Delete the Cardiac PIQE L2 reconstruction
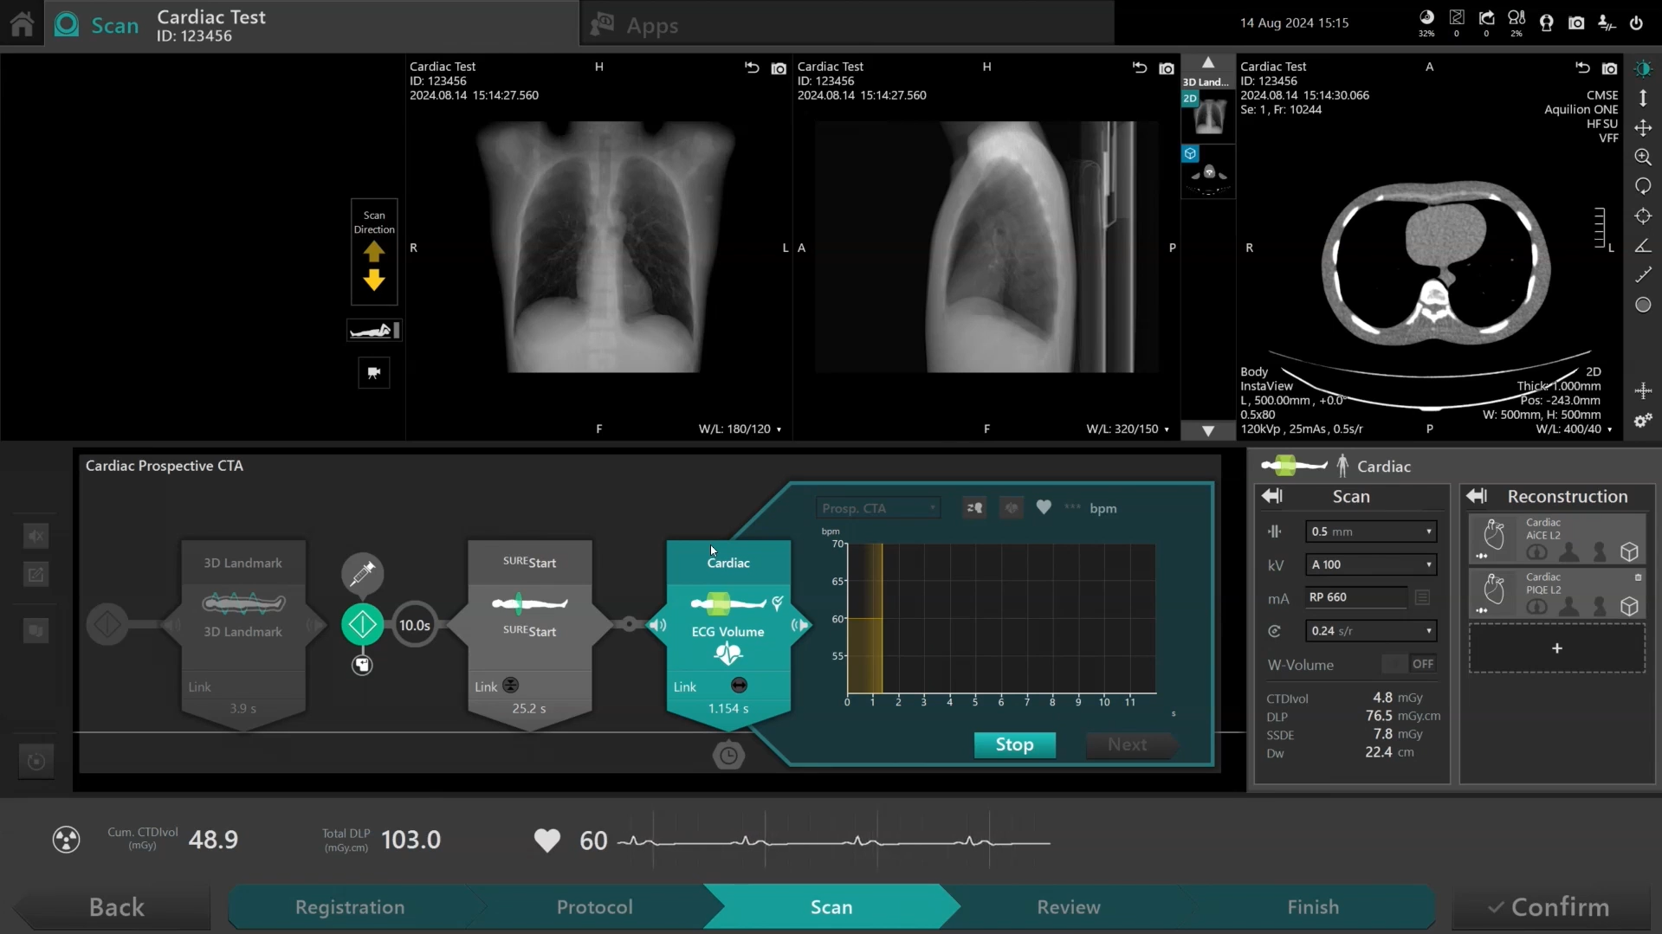 click(1638, 577)
